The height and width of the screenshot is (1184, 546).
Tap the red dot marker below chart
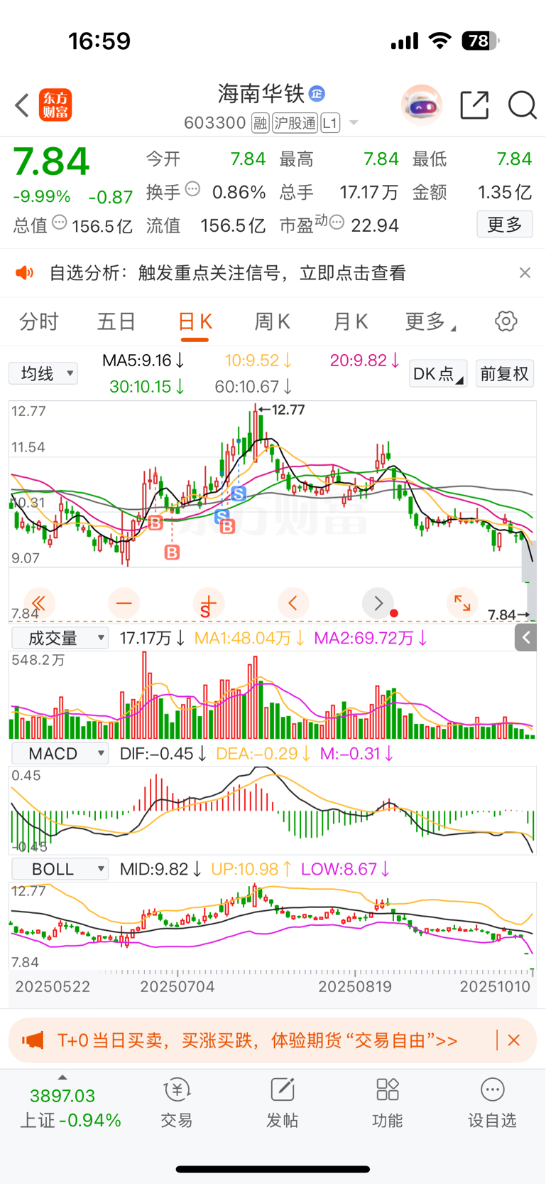click(394, 614)
